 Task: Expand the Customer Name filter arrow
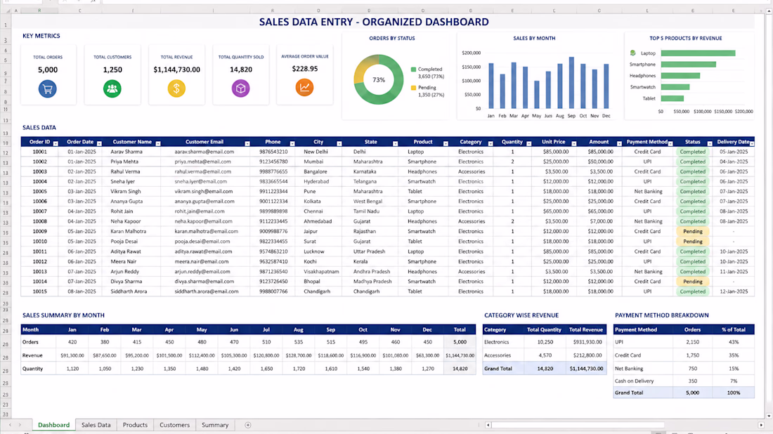point(157,143)
